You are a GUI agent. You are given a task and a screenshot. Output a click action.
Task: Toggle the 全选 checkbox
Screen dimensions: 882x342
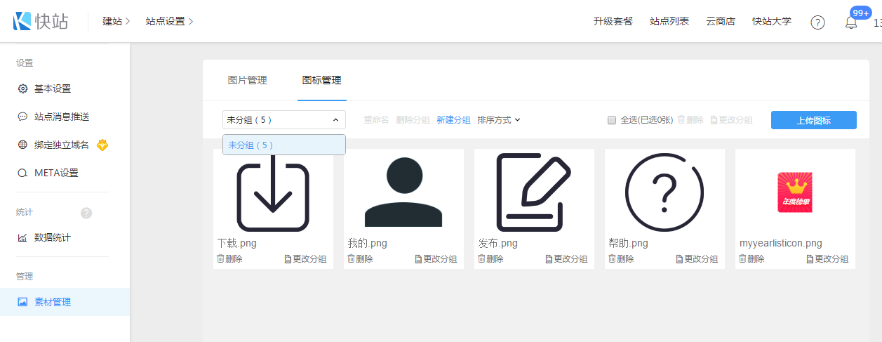(x=611, y=120)
